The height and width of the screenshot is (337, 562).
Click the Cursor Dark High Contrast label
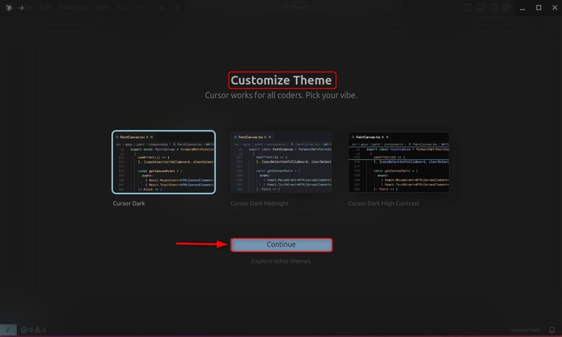(x=384, y=203)
